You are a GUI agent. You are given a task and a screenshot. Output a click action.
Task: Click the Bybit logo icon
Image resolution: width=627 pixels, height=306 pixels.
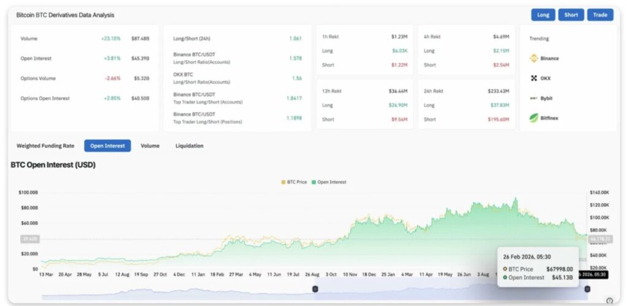click(533, 98)
